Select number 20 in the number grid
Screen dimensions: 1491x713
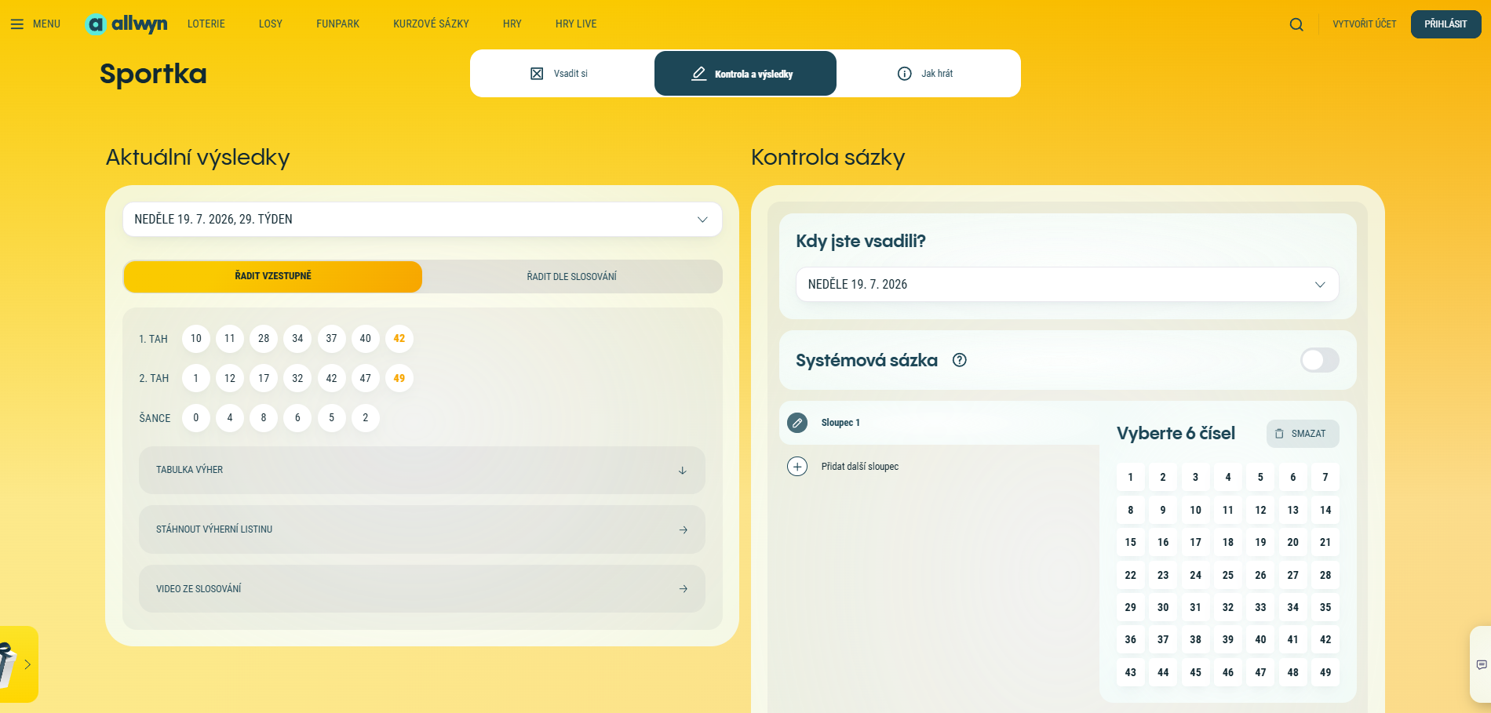pyautogui.click(x=1293, y=542)
